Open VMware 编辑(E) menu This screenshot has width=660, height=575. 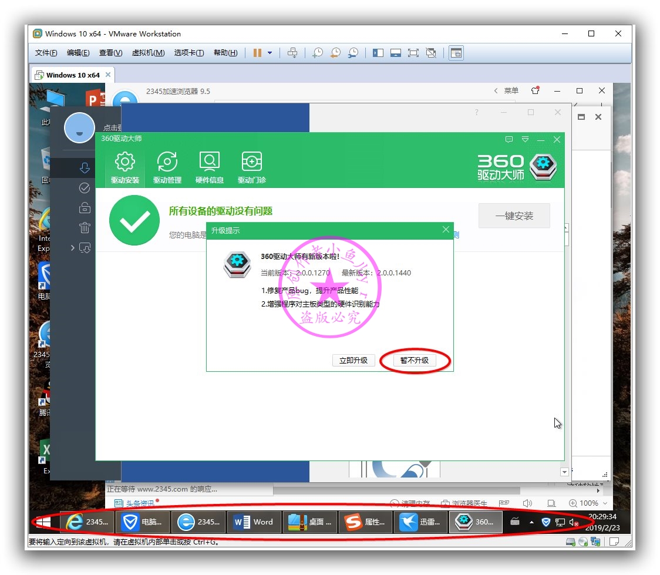click(x=78, y=53)
